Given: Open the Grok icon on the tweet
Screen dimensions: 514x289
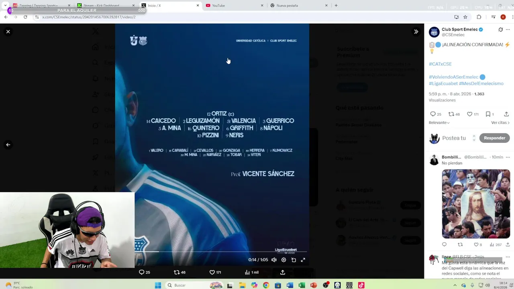Looking at the screenshot, I should point(500,30).
